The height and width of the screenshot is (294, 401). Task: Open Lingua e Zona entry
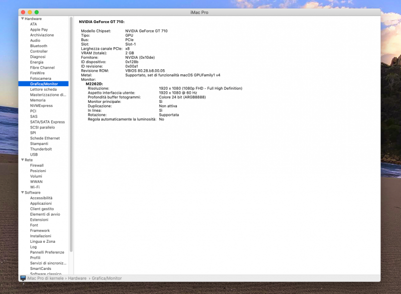coord(43,241)
